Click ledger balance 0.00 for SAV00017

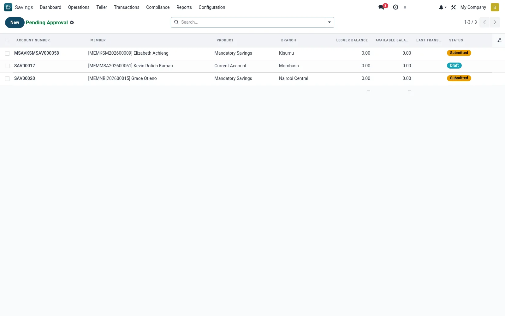[x=366, y=66]
